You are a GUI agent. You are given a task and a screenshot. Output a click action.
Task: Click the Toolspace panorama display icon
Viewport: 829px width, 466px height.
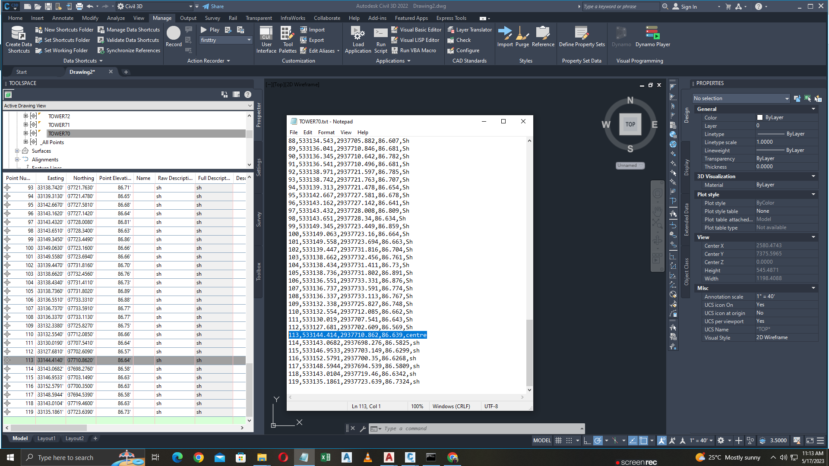click(x=236, y=94)
